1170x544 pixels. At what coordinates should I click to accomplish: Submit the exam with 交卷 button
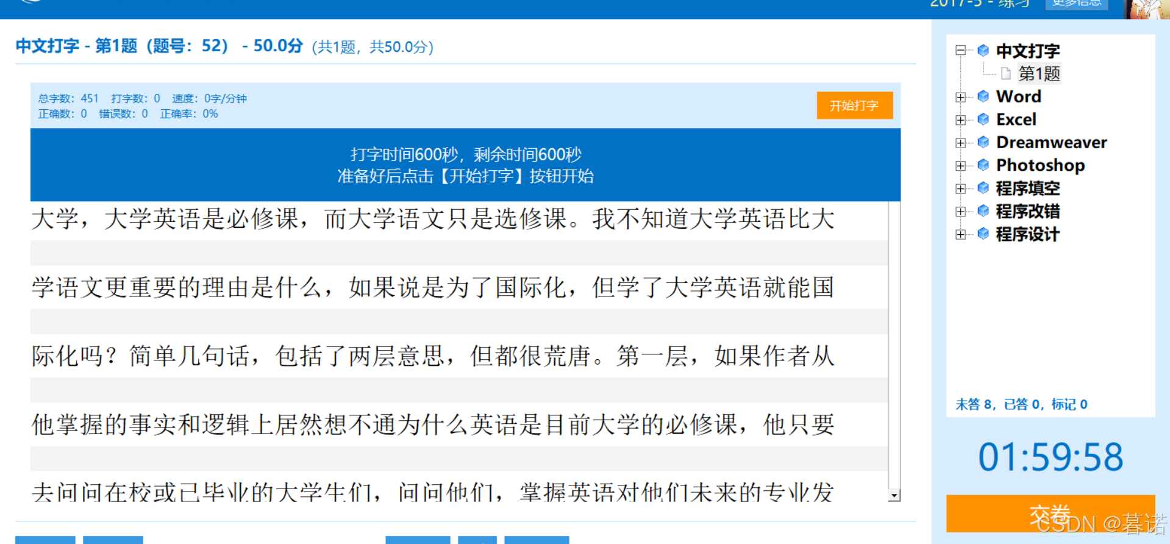(x=1050, y=514)
